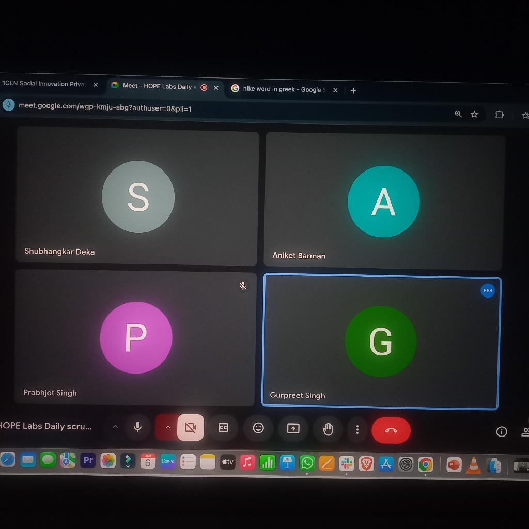Open Safari from the dock
The width and height of the screenshot is (529, 529).
pos(7,459)
